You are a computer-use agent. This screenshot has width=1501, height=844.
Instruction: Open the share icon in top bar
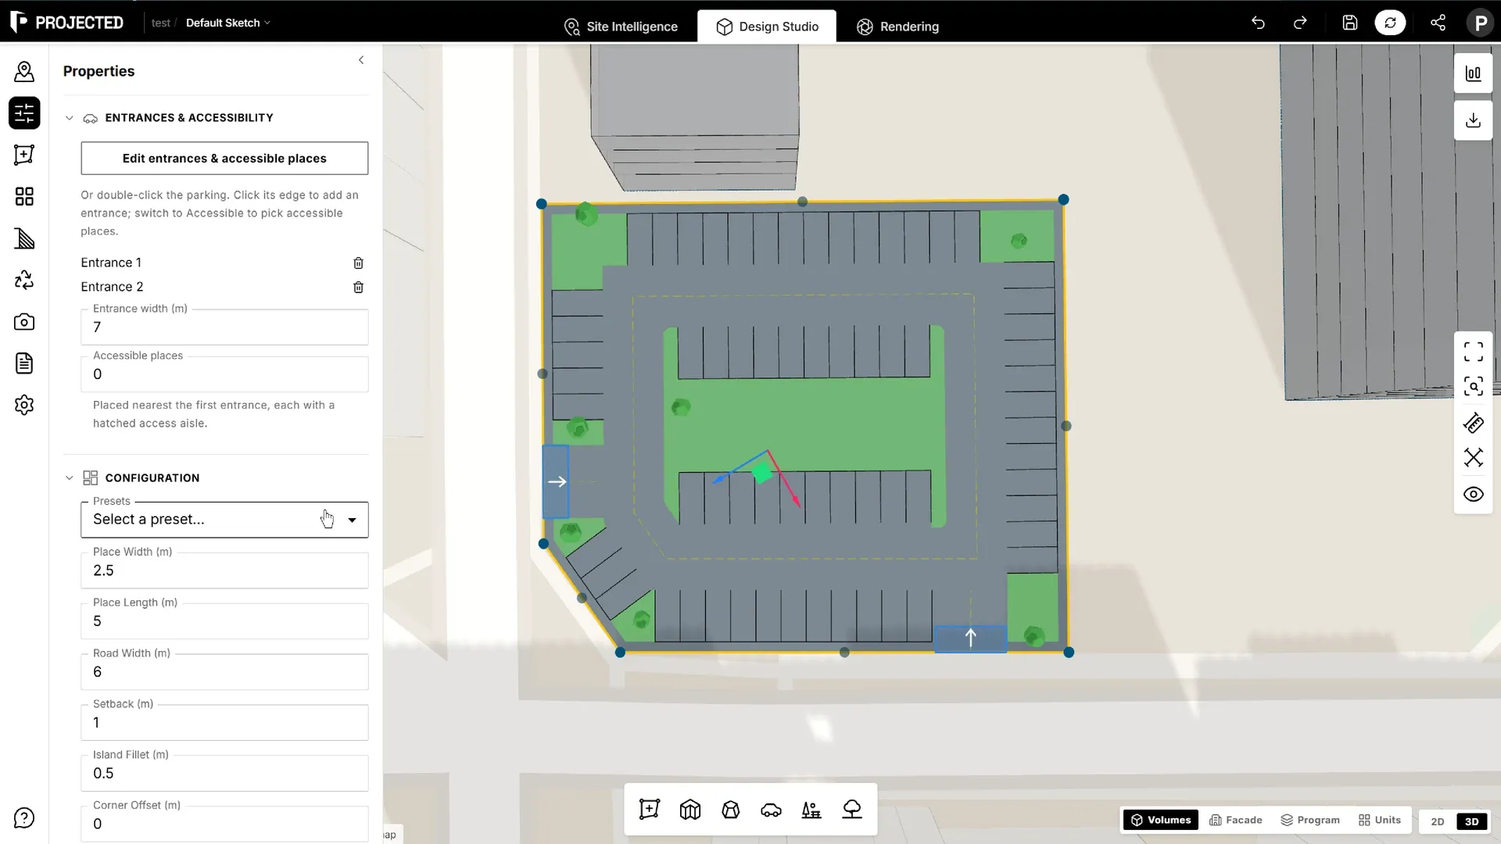(1438, 23)
